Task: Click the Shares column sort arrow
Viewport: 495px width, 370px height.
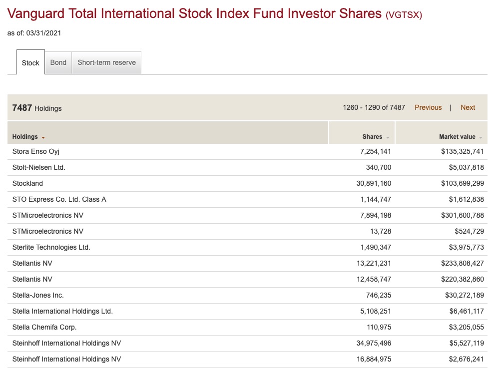Action: click(387, 137)
